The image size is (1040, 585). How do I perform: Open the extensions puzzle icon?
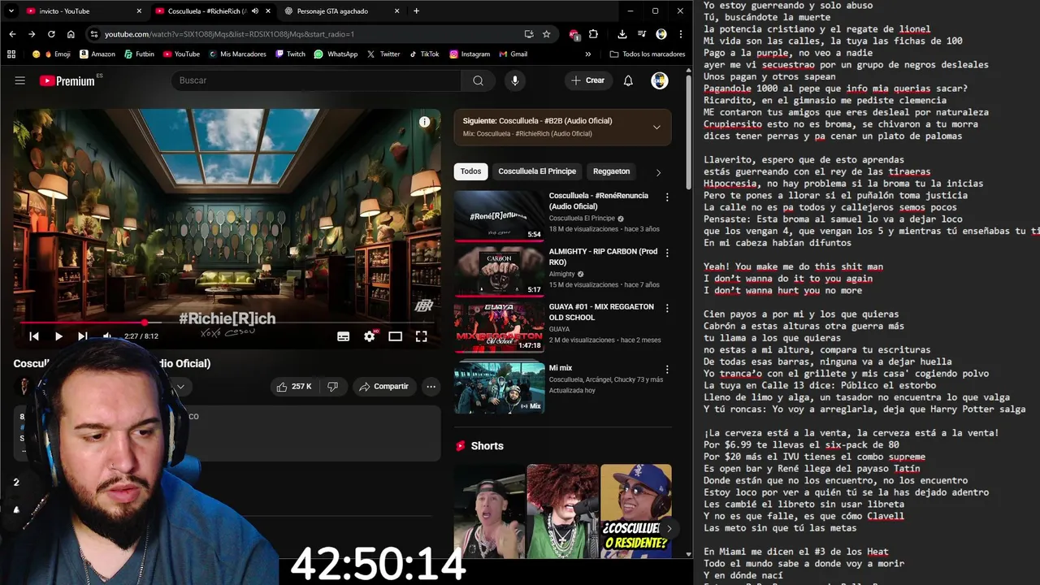[593, 34]
